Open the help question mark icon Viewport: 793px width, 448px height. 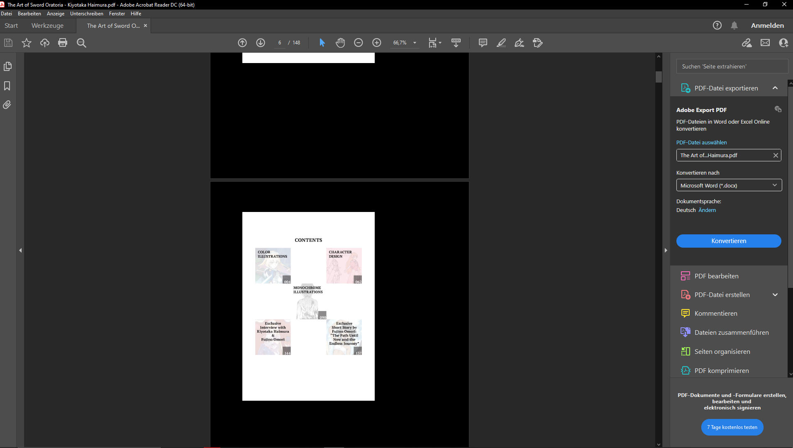[717, 25]
